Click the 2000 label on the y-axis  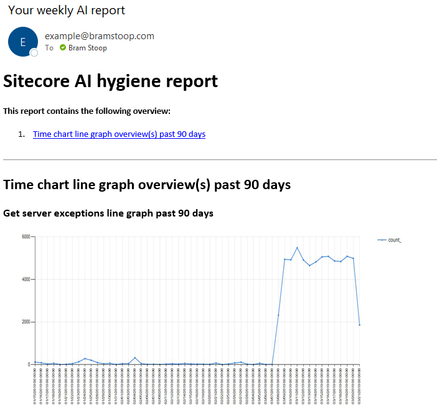tap(26, 322)
